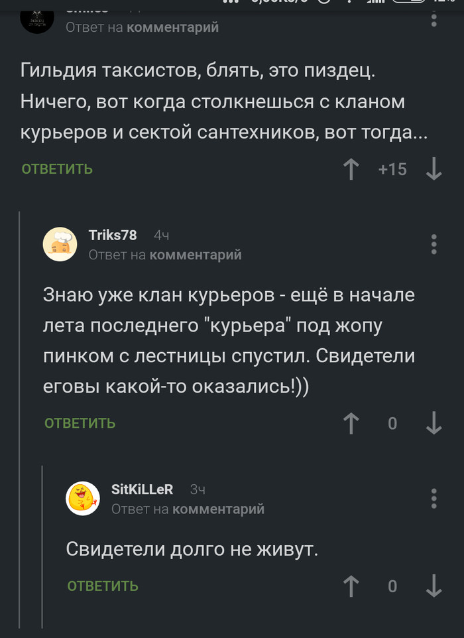Open three-dot menu on SitKiLLeR's comment
Screen dimensions: 464x638
(434, 499)
